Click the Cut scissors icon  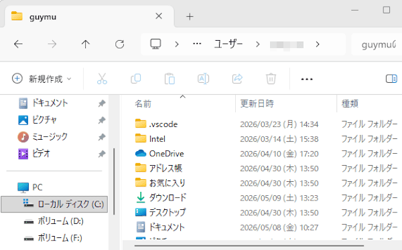(x=102, y=79)
